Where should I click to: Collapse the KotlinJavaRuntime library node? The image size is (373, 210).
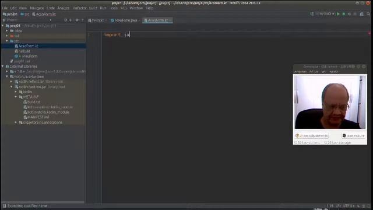point(7,76)
